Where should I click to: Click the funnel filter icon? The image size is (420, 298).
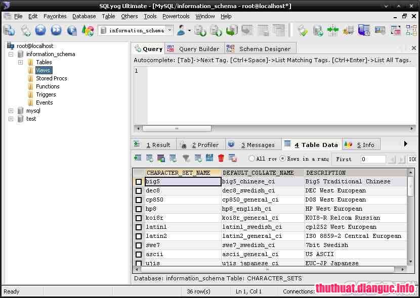[x=186, y=158]
